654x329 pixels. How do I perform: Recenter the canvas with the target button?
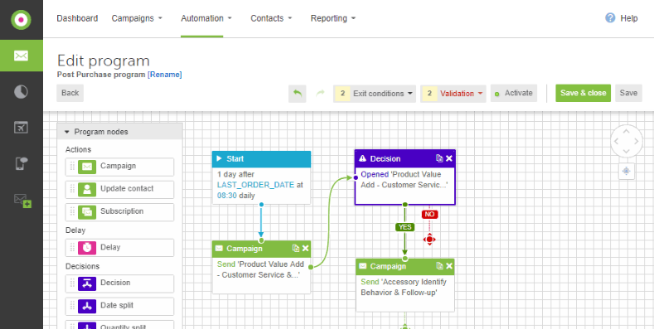pos(627,172)
